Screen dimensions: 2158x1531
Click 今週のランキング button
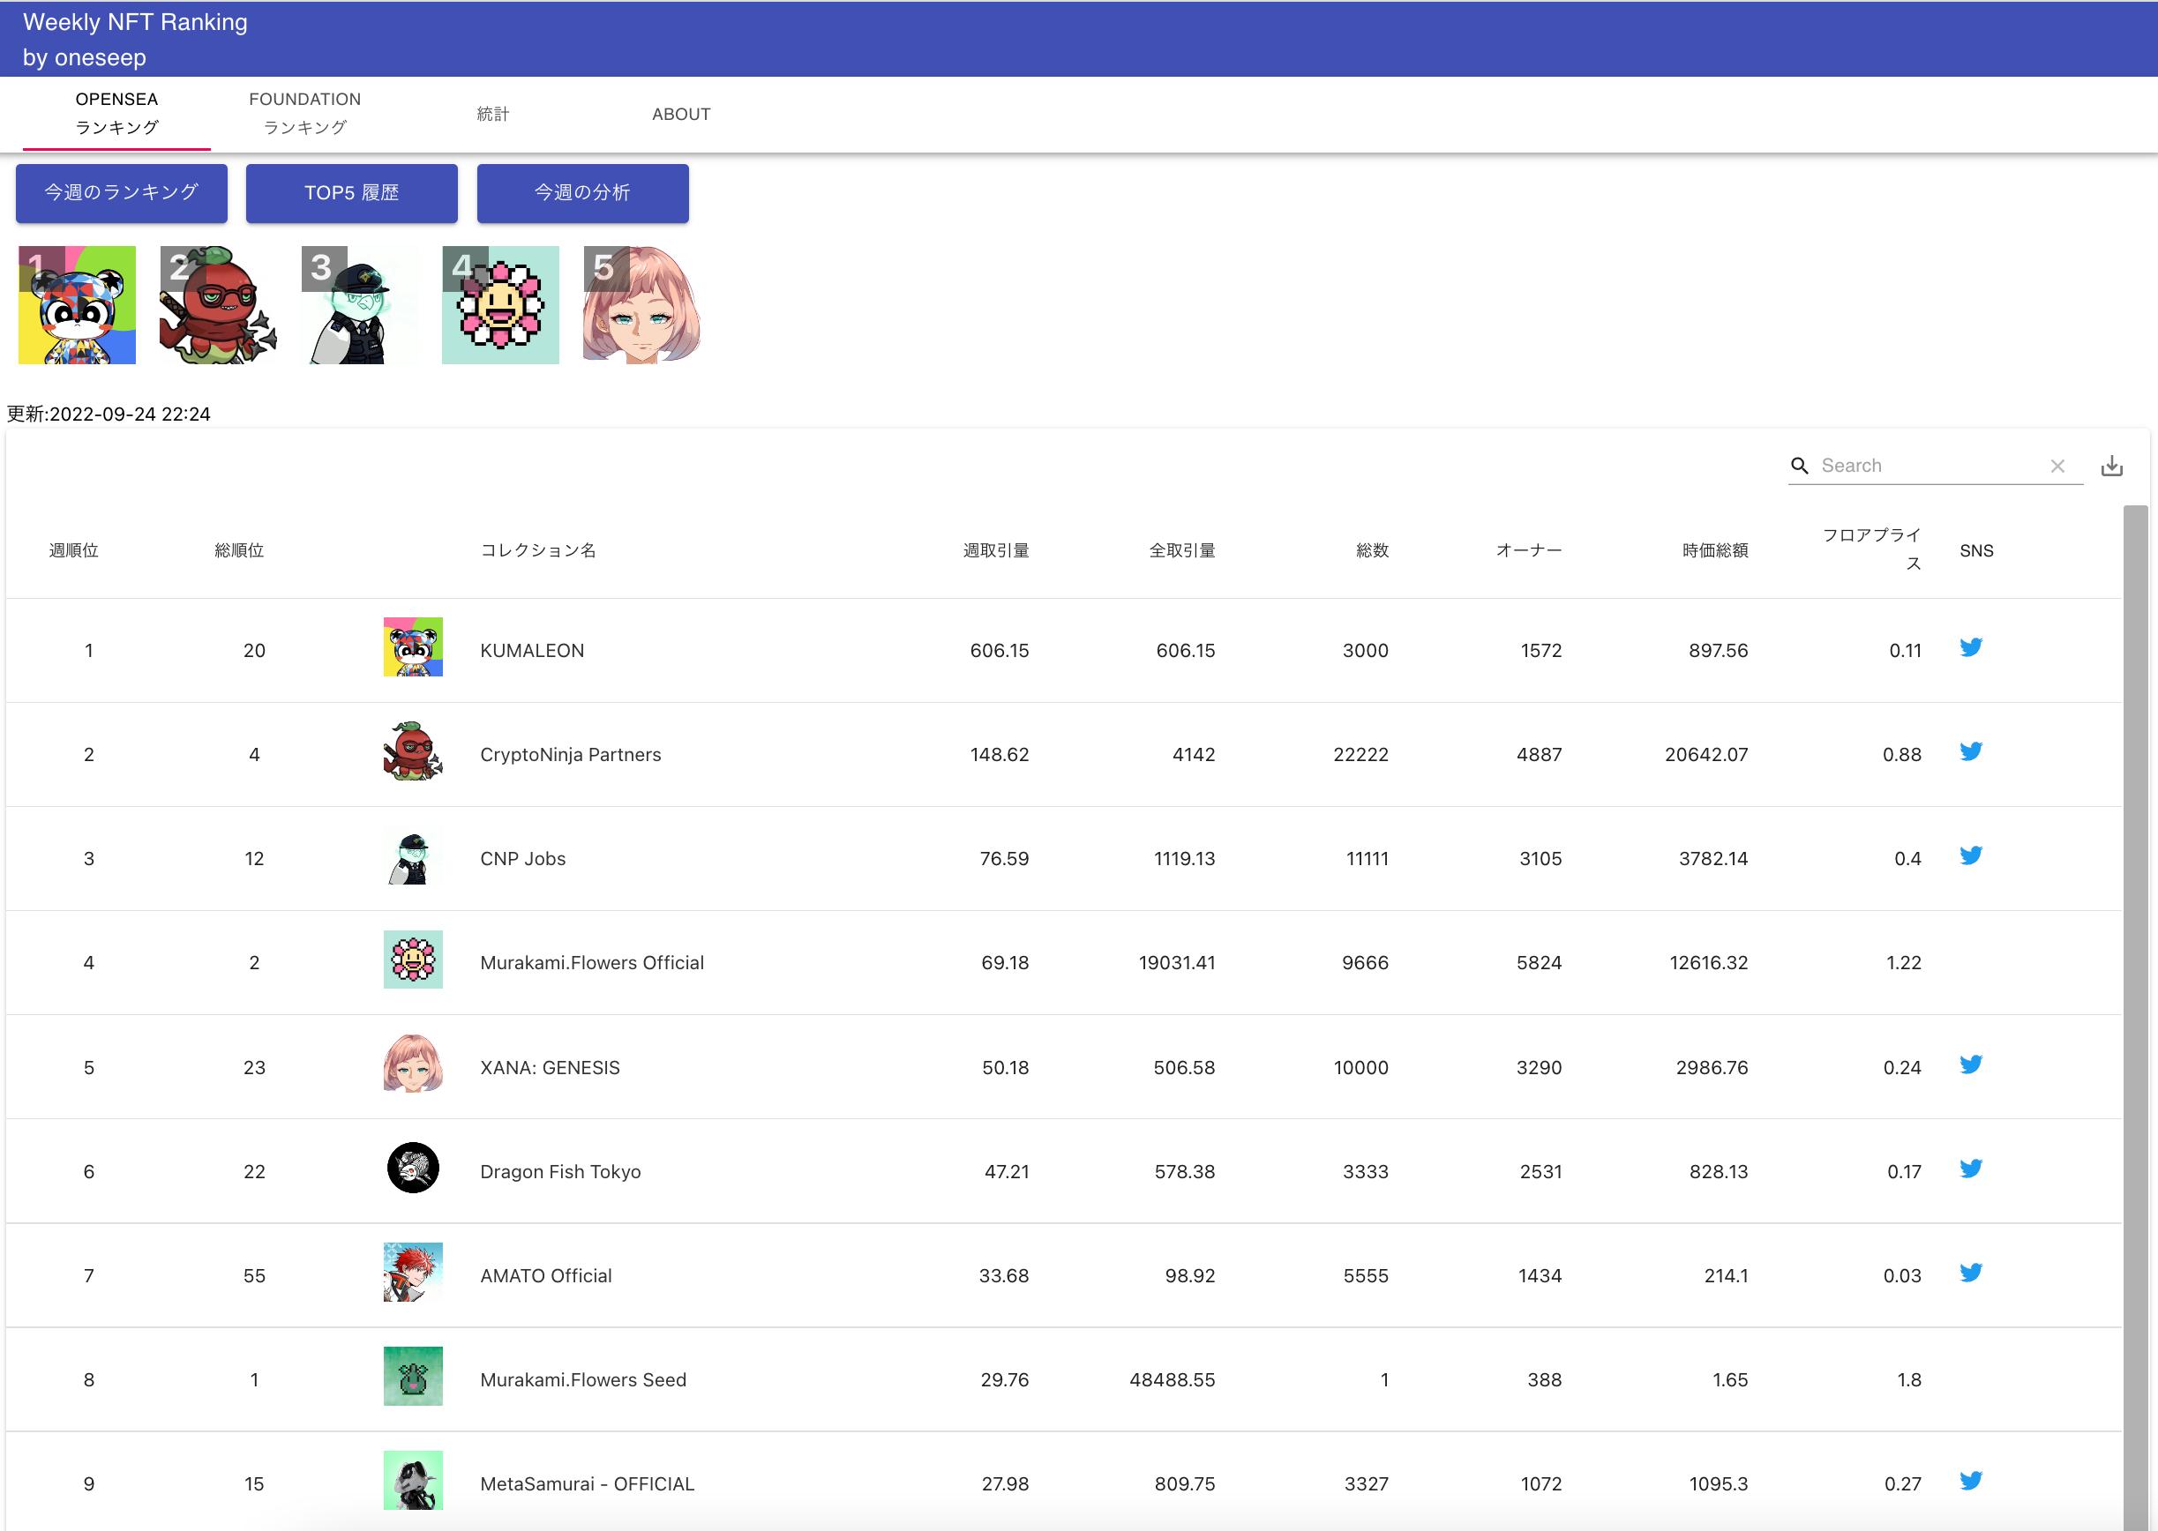(122, 193)
